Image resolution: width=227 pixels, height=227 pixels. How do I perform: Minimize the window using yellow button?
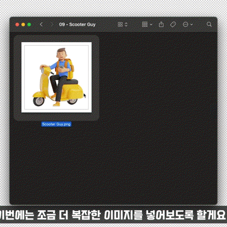[23, 24]
